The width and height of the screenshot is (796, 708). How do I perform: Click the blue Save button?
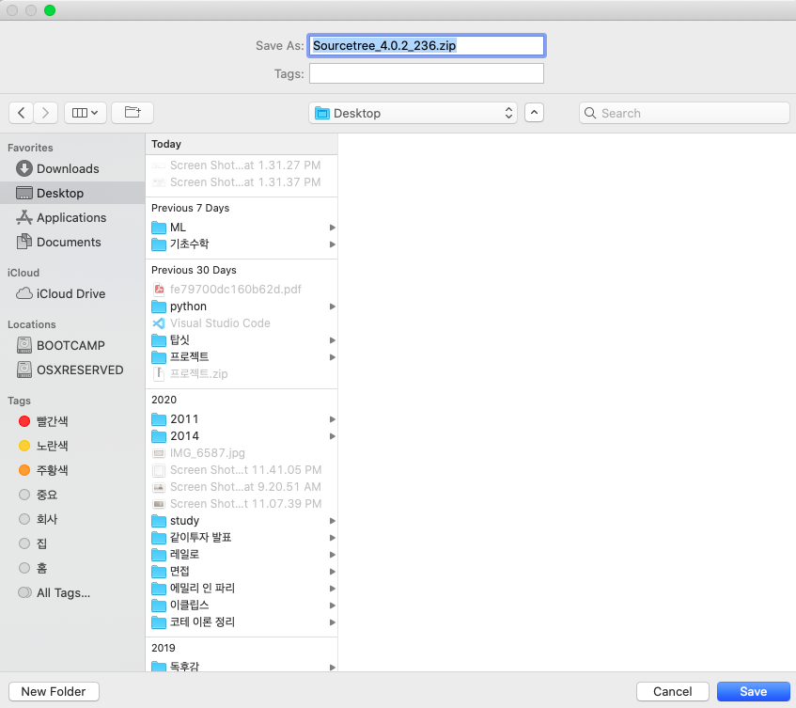754,691
